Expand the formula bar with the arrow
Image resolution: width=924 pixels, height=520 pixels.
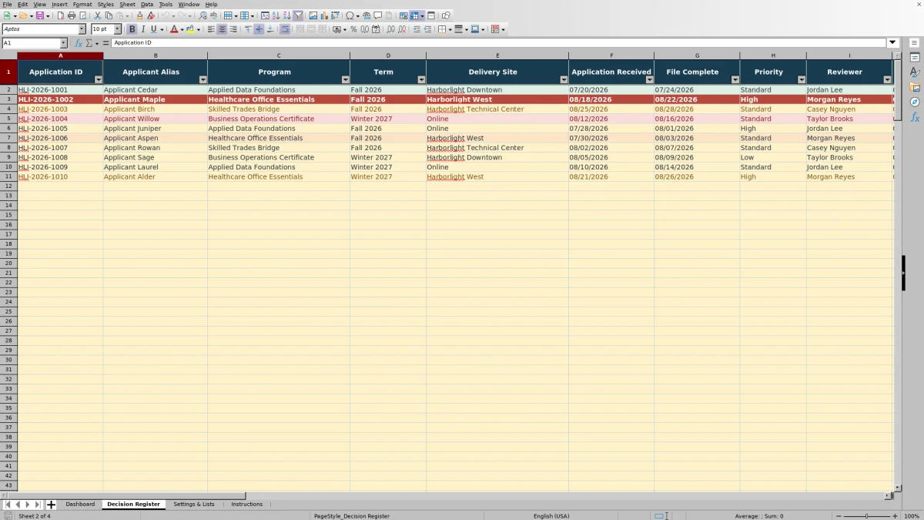click(x=893, y=43)
